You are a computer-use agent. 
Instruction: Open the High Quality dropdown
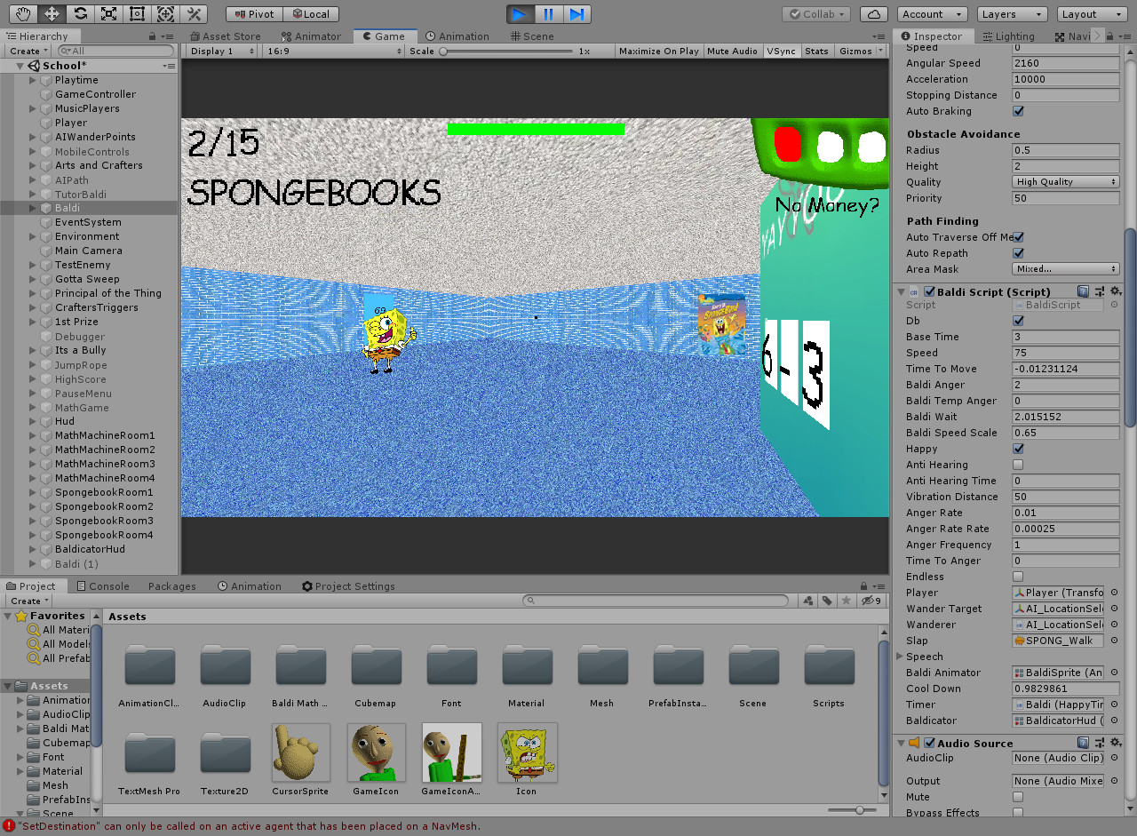tap(1065, 181)
